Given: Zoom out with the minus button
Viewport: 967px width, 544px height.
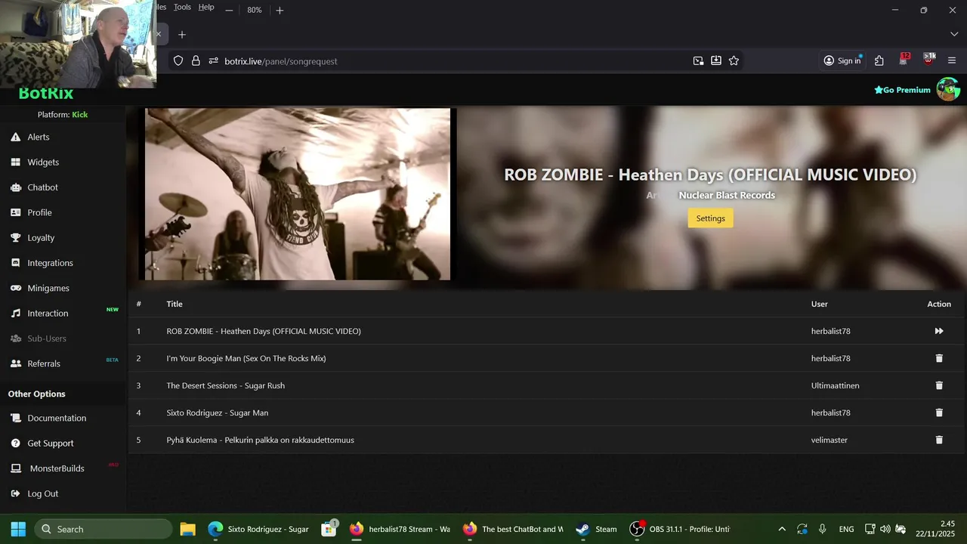Looking at the screenshot, I should click(229, 10).
